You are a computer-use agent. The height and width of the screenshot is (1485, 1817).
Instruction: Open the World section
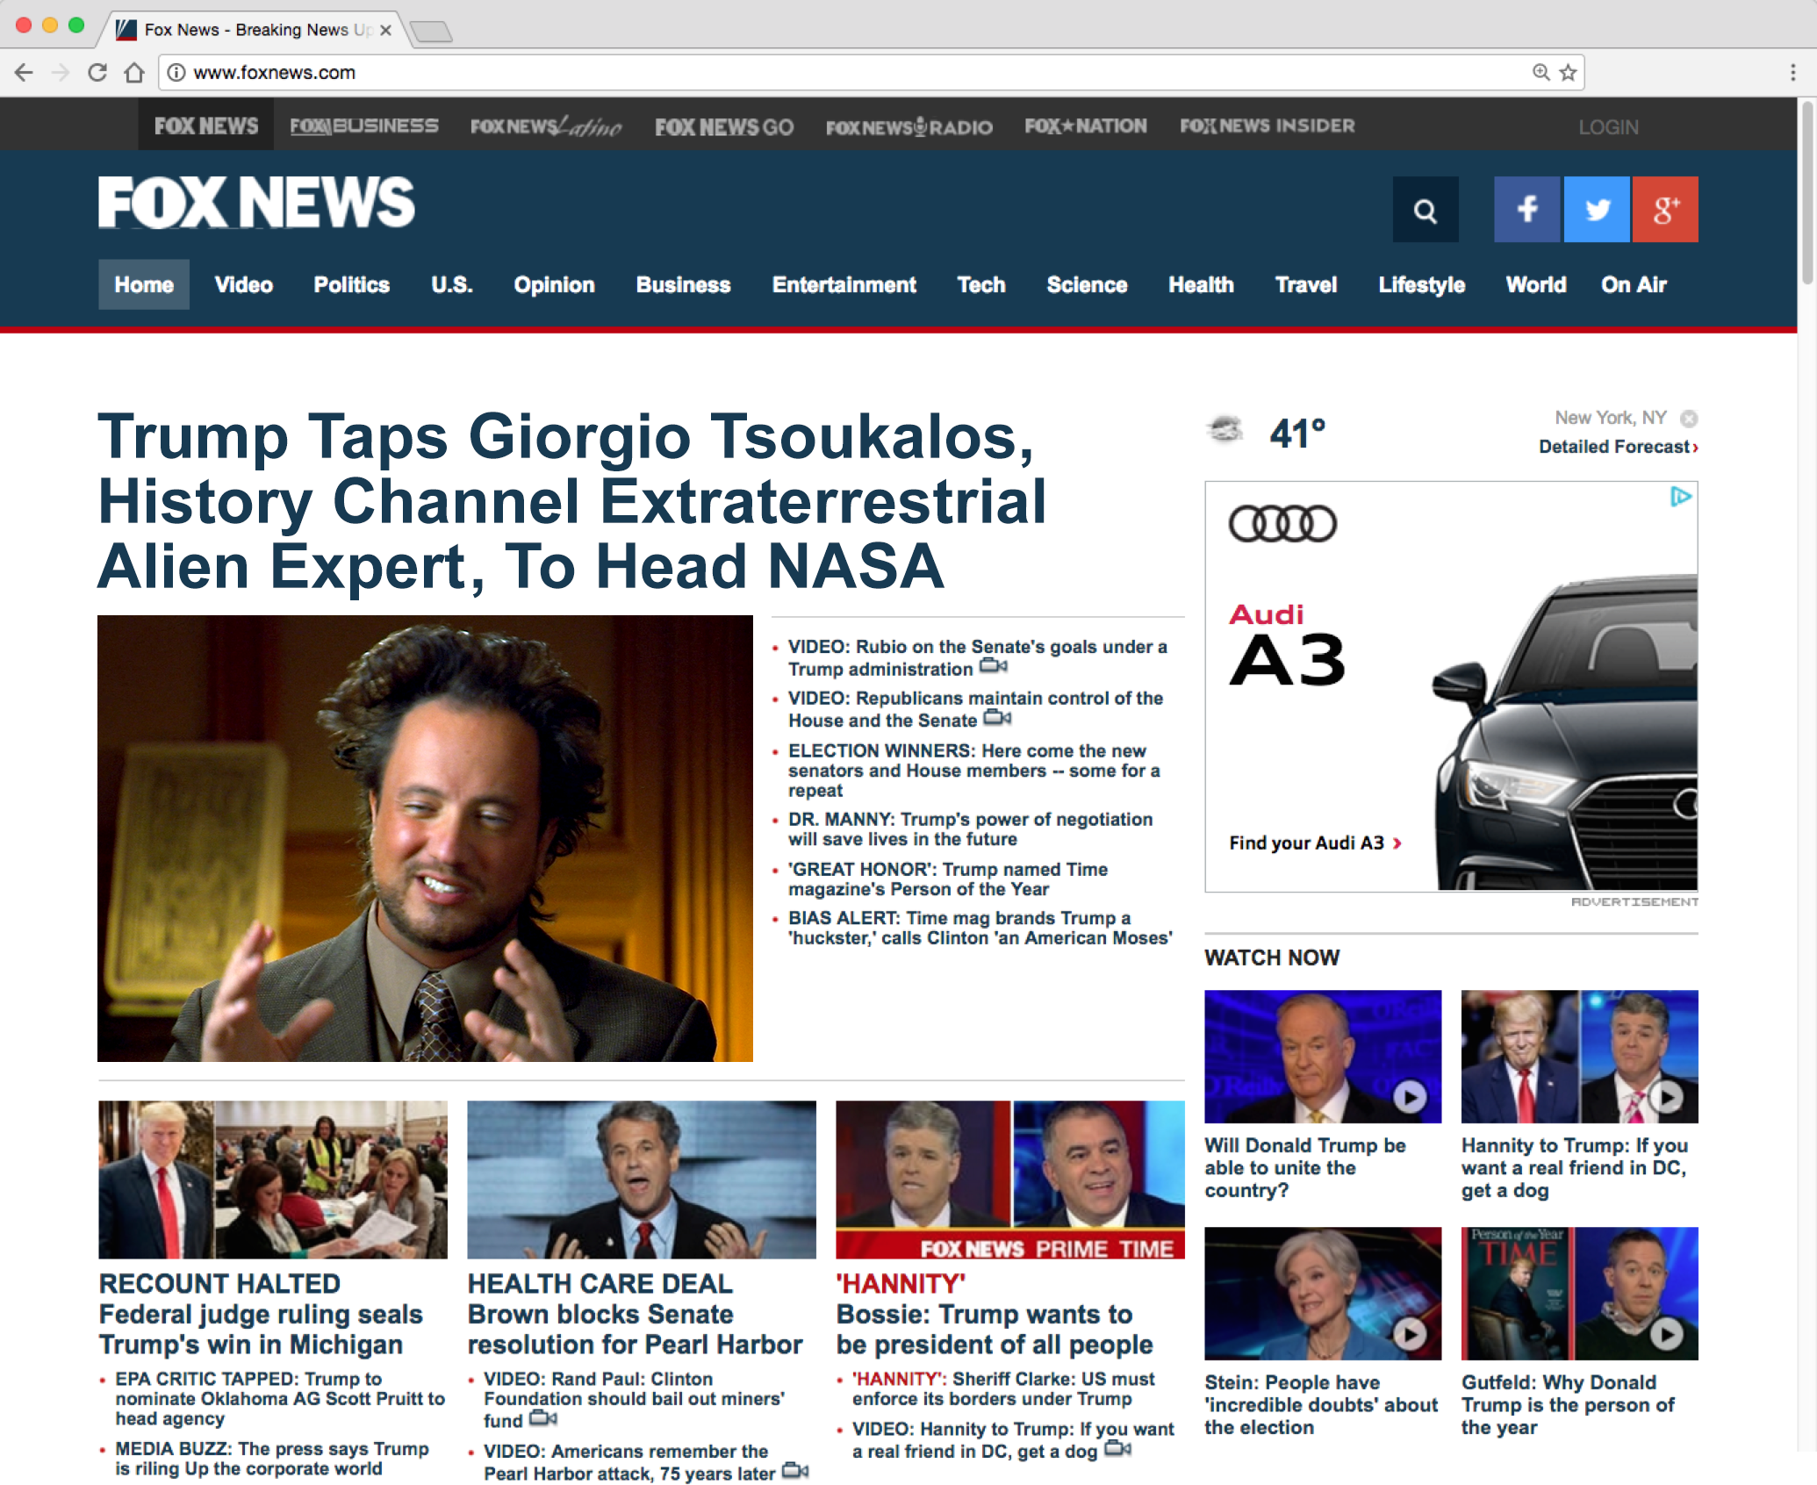tap(1536, 284)
